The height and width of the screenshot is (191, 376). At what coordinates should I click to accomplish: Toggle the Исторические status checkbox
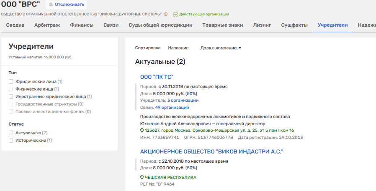(x=11, y=141)
